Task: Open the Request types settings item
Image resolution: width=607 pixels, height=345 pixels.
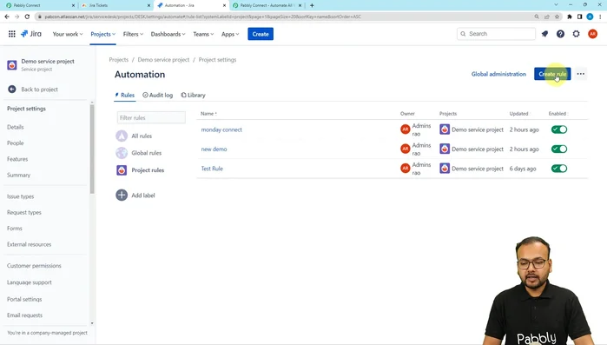Action: pyautogui.click(x=24, y=212)
